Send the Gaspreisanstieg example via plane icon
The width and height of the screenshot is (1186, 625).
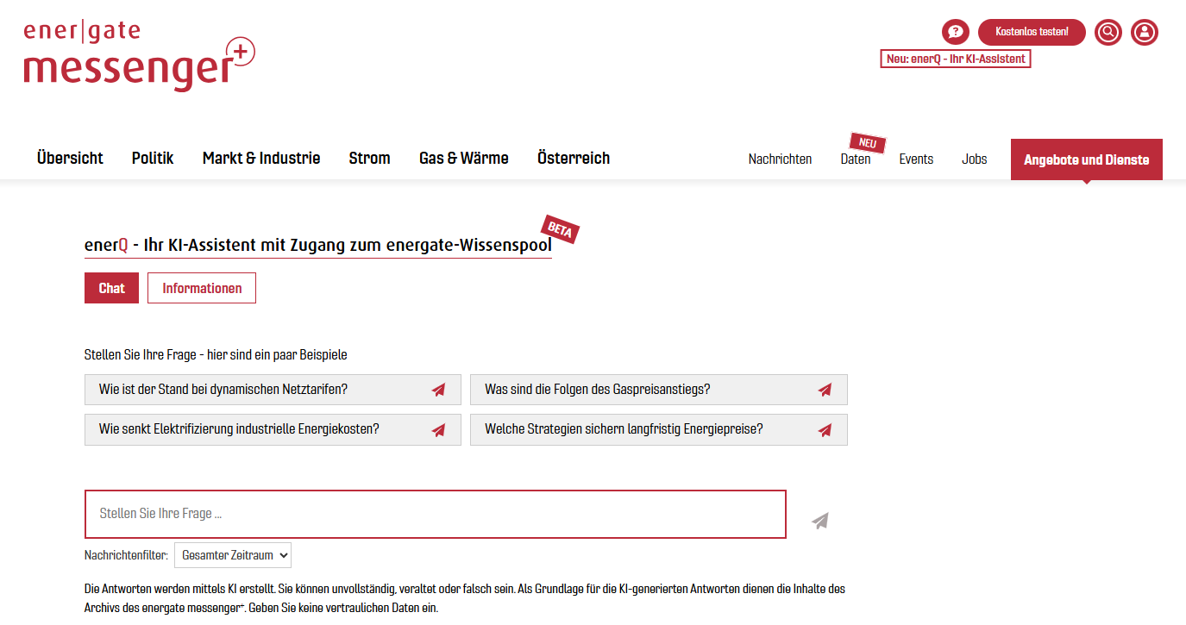[x=825, y=390]
